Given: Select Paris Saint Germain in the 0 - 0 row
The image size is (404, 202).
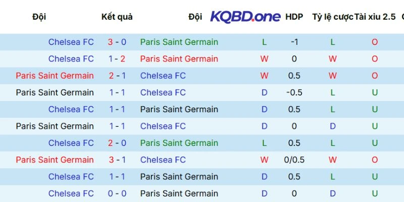Looking at the screenshot, I should point(179,193).
